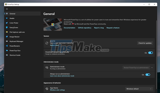The width and height of the screenshot is (160, 93).
Task: Click Restart PowerToys as administrator button
Action: (136, 68)
